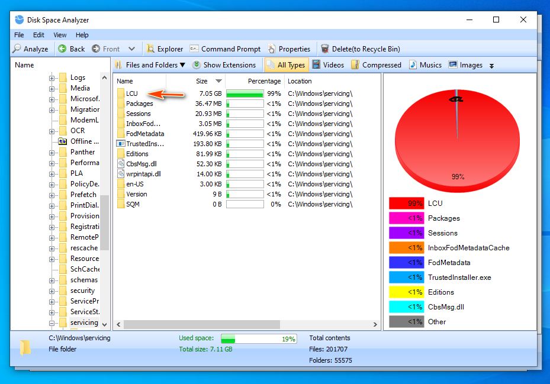Click the Front arrow icon
Viewport: 550px width, 384px height.
coord(96,49)
